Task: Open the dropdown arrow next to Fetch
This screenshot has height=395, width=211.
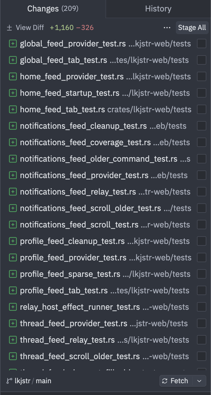Action: coord(200,381)
